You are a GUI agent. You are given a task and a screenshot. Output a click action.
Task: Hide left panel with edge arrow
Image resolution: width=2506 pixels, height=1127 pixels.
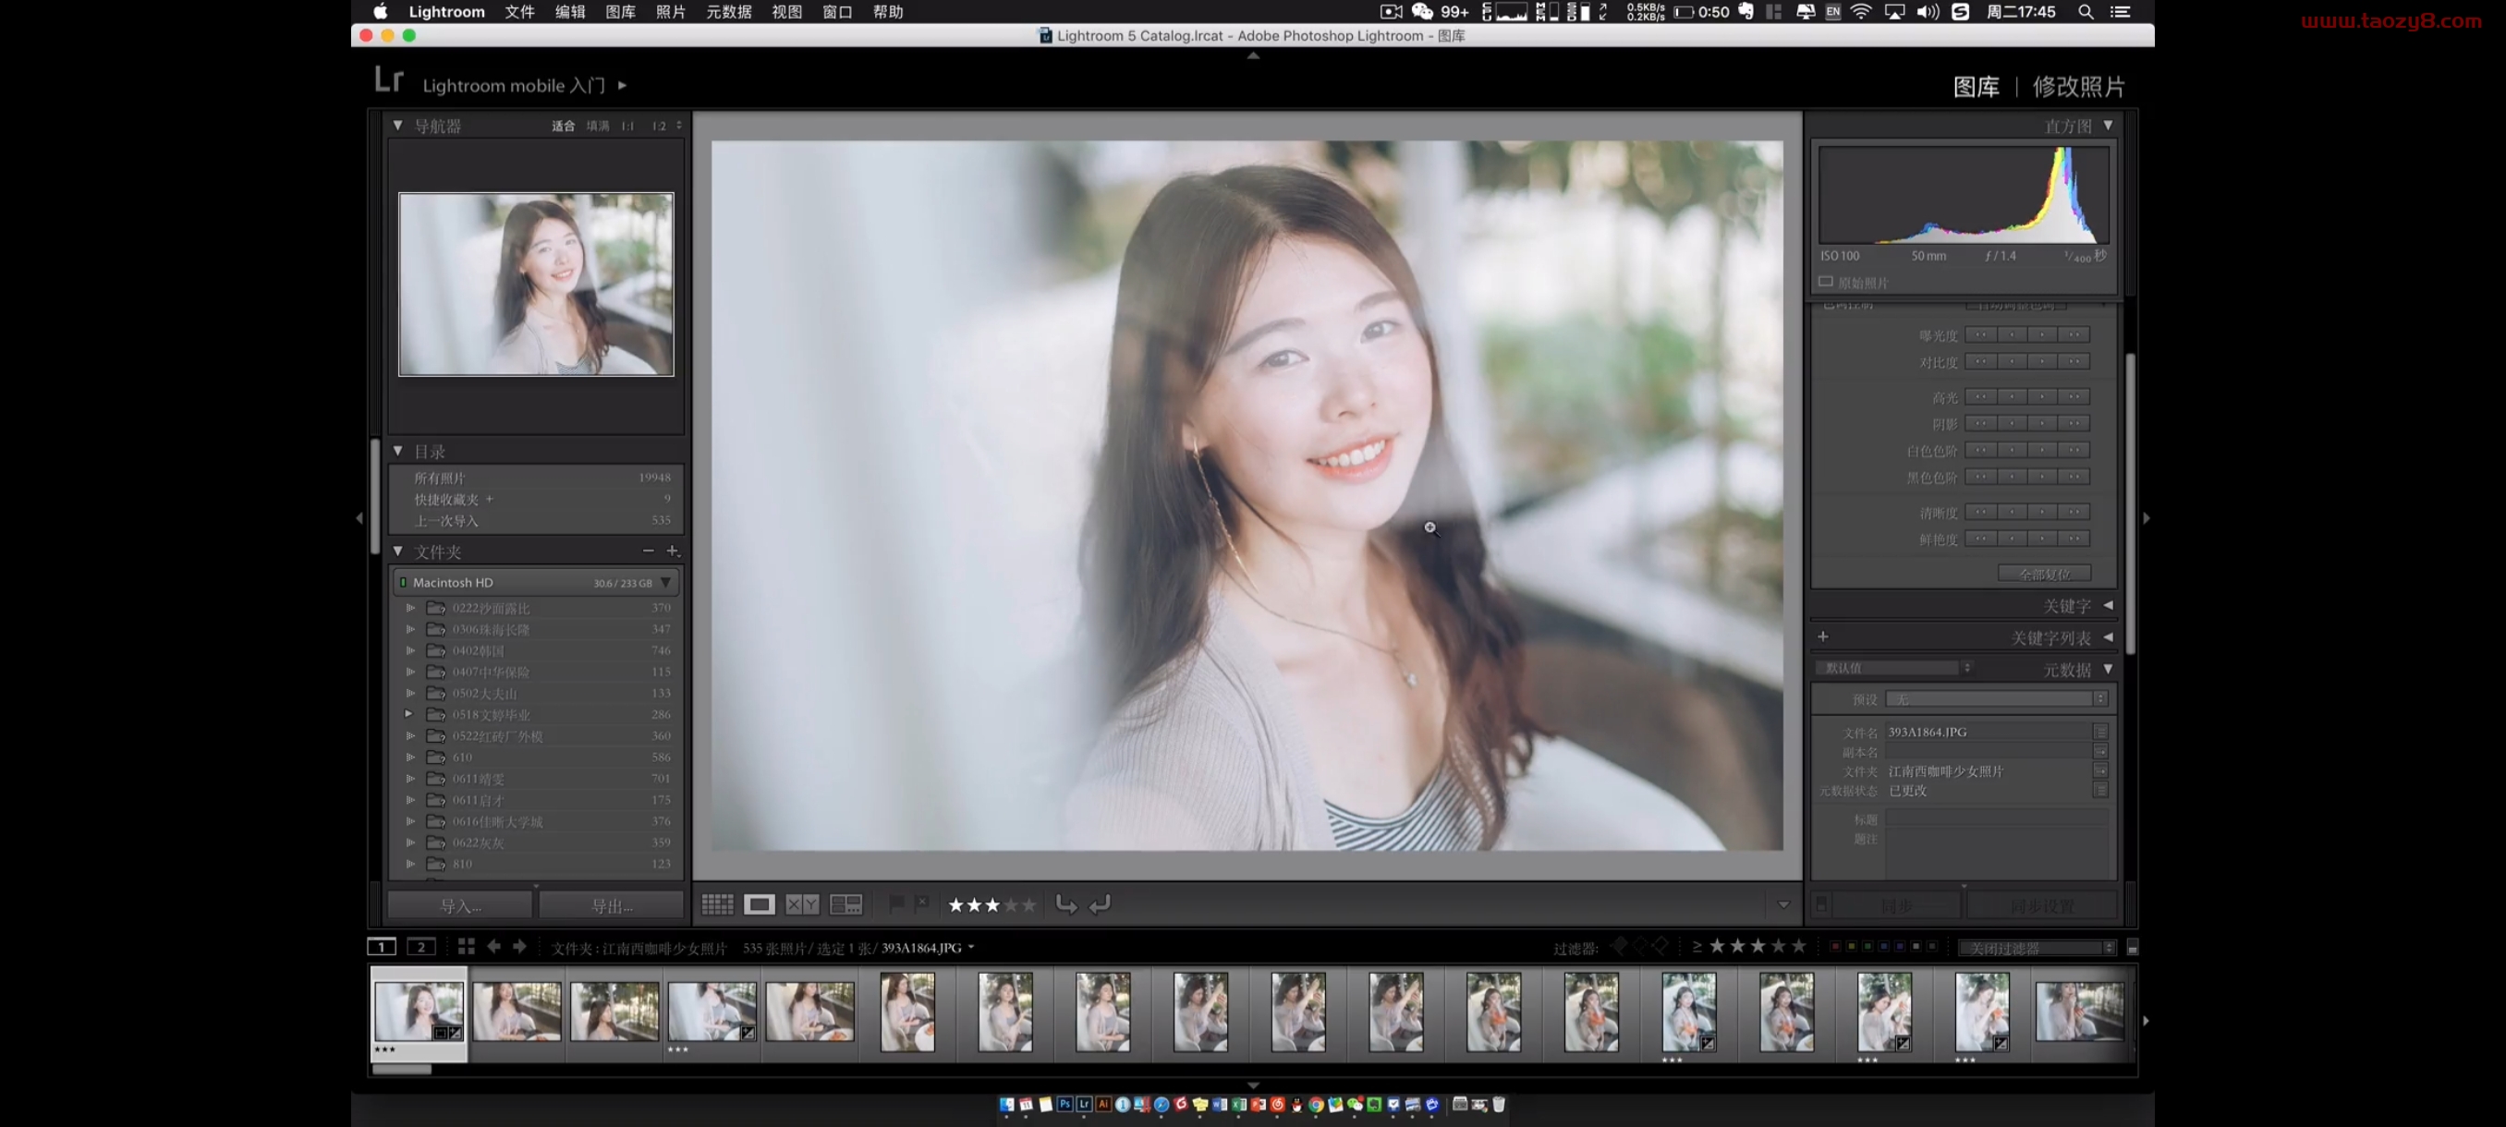[359, 518]
